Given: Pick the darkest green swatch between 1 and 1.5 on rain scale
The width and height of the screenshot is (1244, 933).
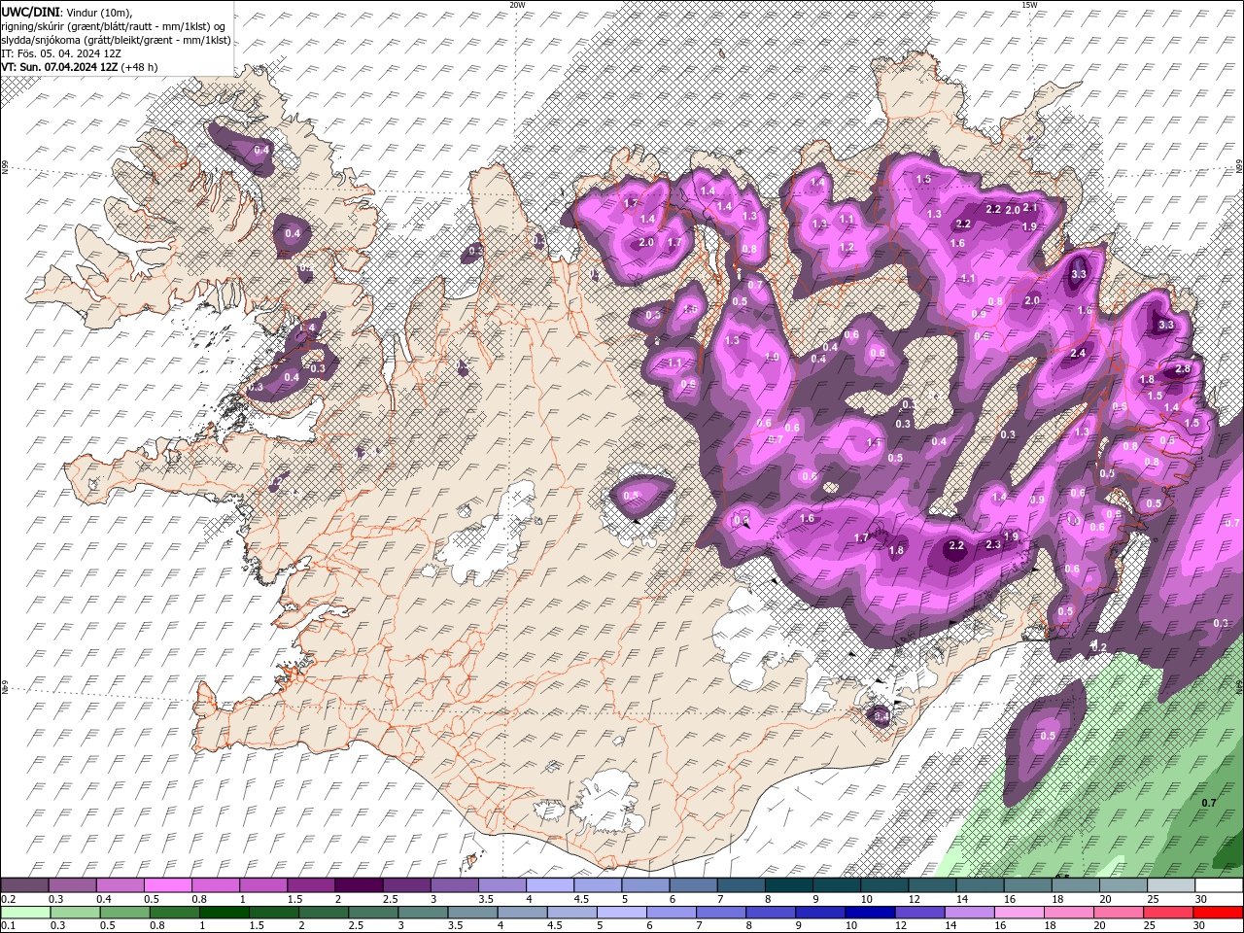Looking at the screenshot, I should pyautogui.click(x=225, y=913).
